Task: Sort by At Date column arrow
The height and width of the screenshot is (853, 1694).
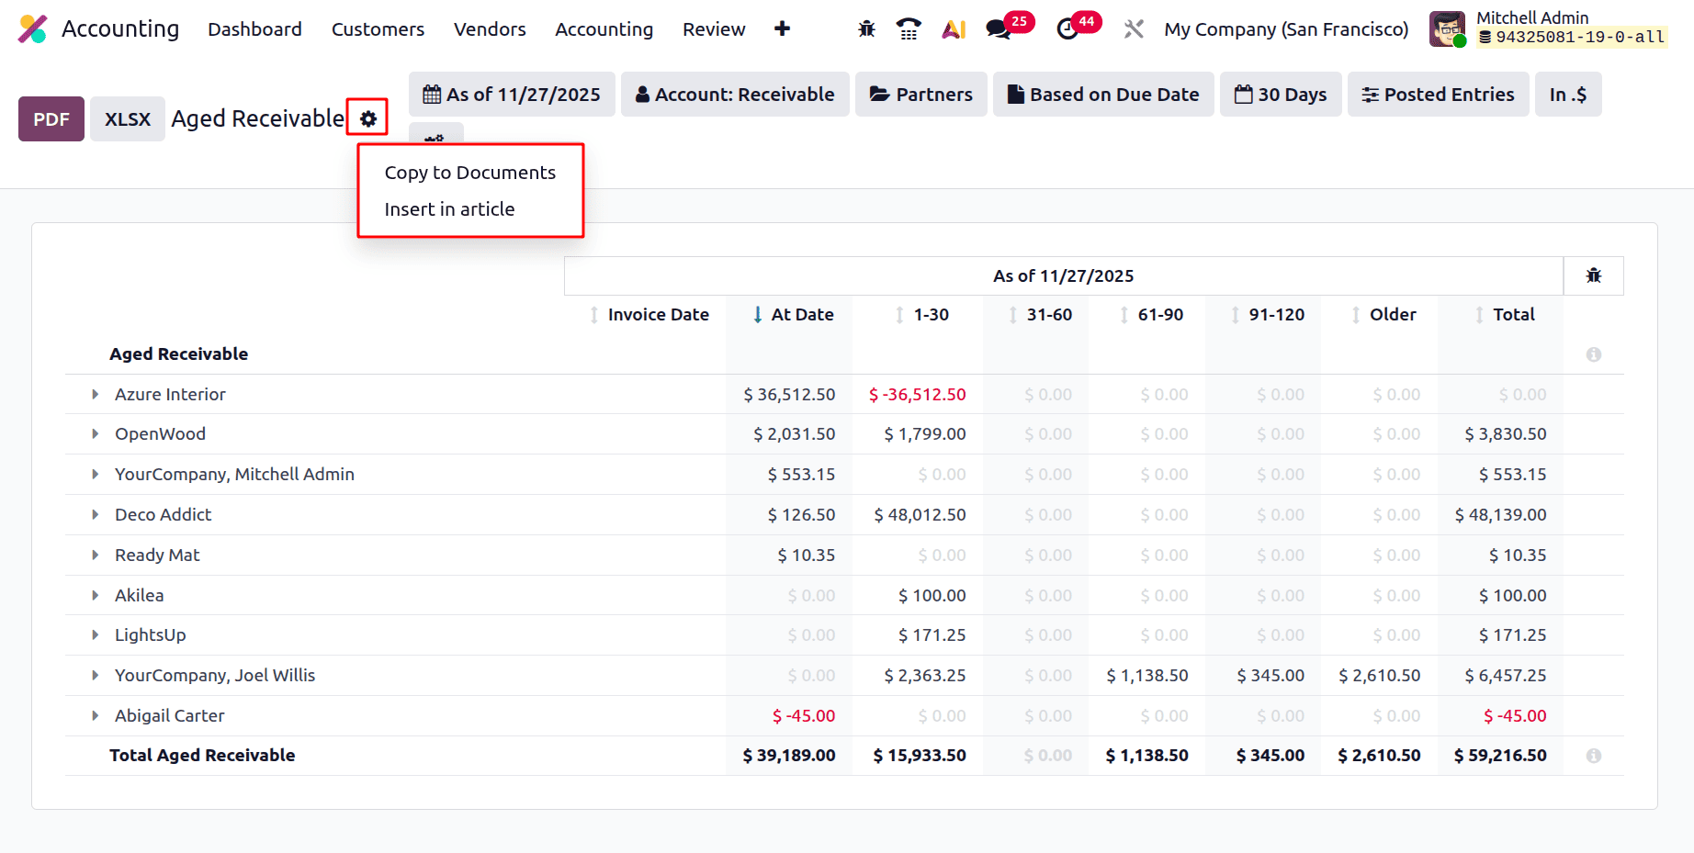Action: click(758, 315)
